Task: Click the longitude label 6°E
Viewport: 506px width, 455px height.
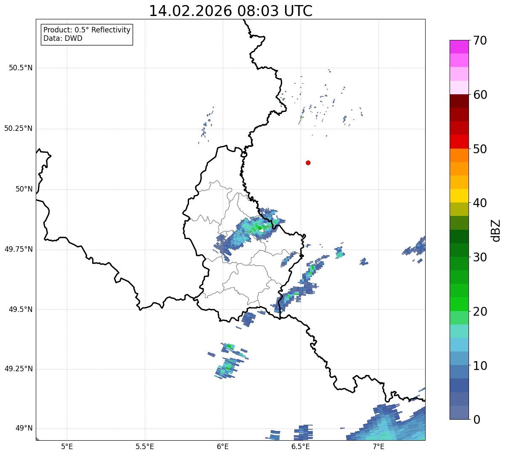Action: pos(223,446)
